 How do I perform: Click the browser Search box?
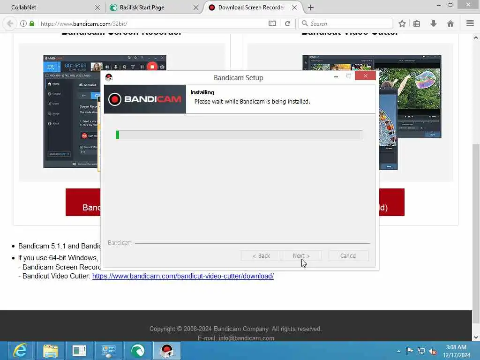click(x=345, y=23)
